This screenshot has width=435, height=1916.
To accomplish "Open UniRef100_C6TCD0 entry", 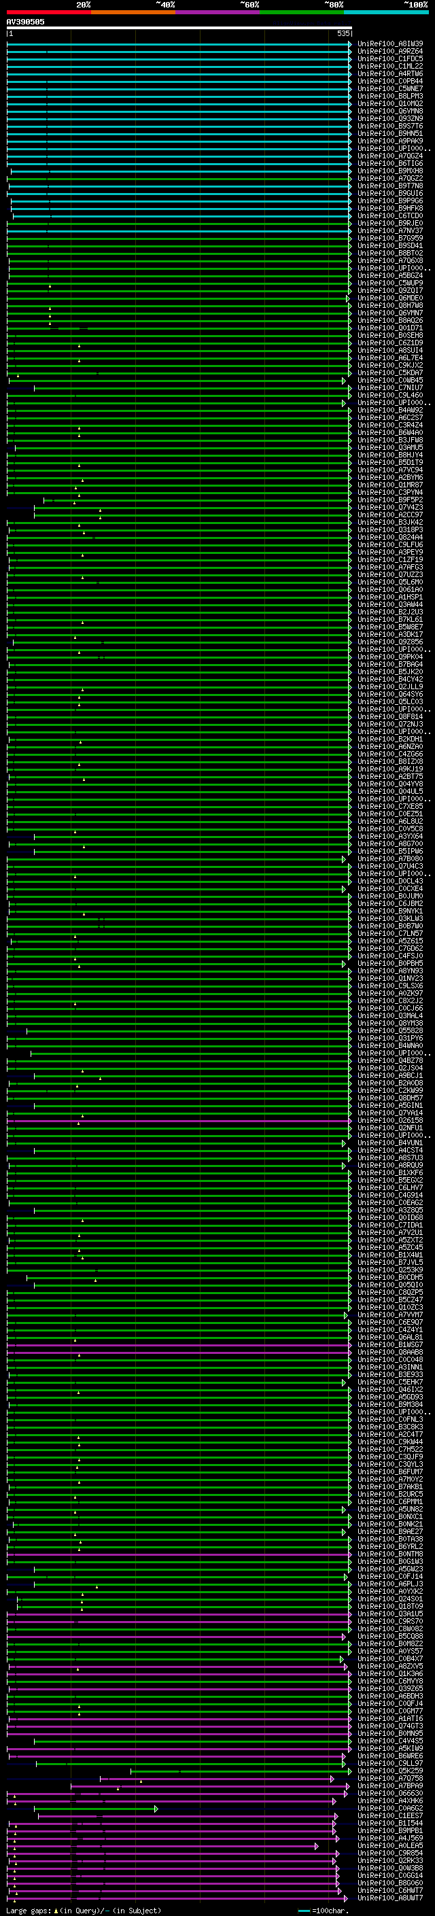I will 390,215.
